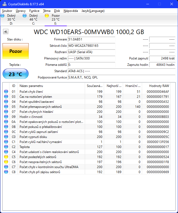Click blue status icon of attribute 03
The height and width of the screenshot is (213, 178).
(x=6, y=96)
